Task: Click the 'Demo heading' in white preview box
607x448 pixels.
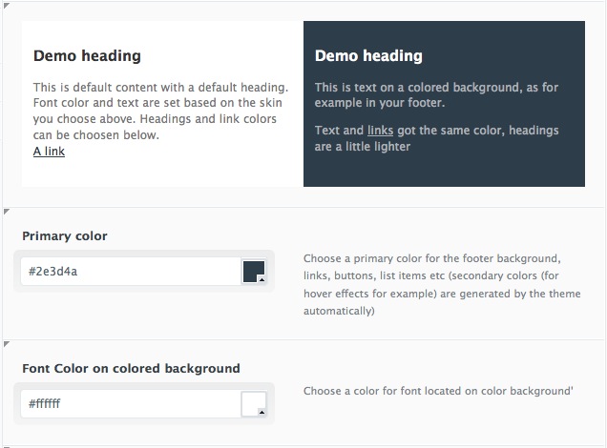Action: click(x=87, y=56)
